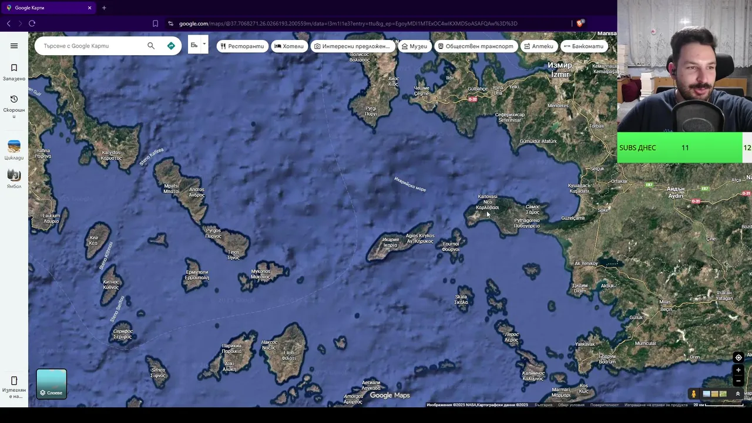The height and width of the screenshot is (423, 752).
Task: Click the Agios Kirykos label
Action: (420, 239)
